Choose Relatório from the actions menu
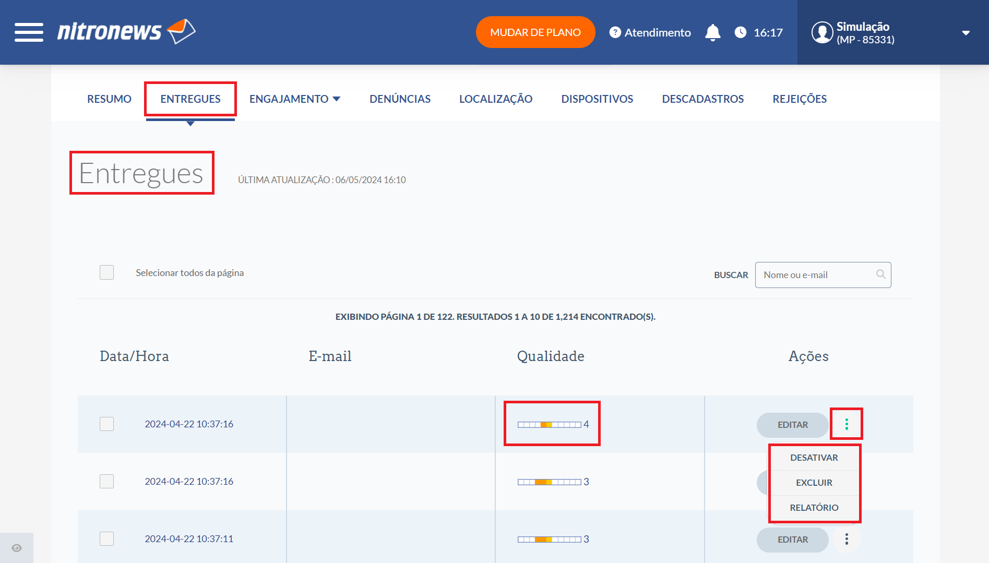Screen dimensions: 989x563 pyautogui.click(x=814, y=508)
